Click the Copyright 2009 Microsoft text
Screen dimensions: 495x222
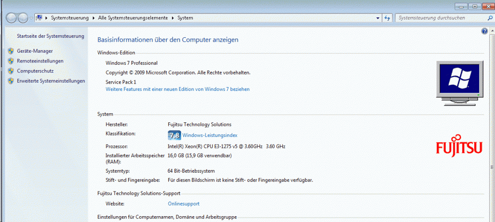point(178,73)
